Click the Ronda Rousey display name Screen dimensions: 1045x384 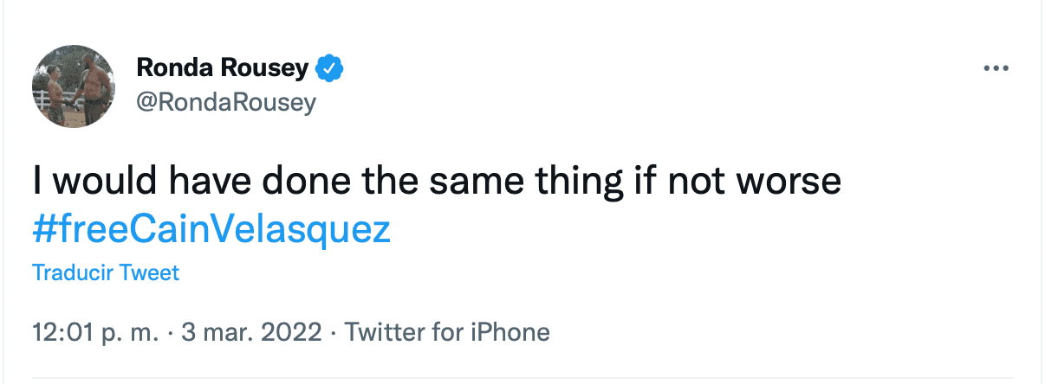point(223,68)
